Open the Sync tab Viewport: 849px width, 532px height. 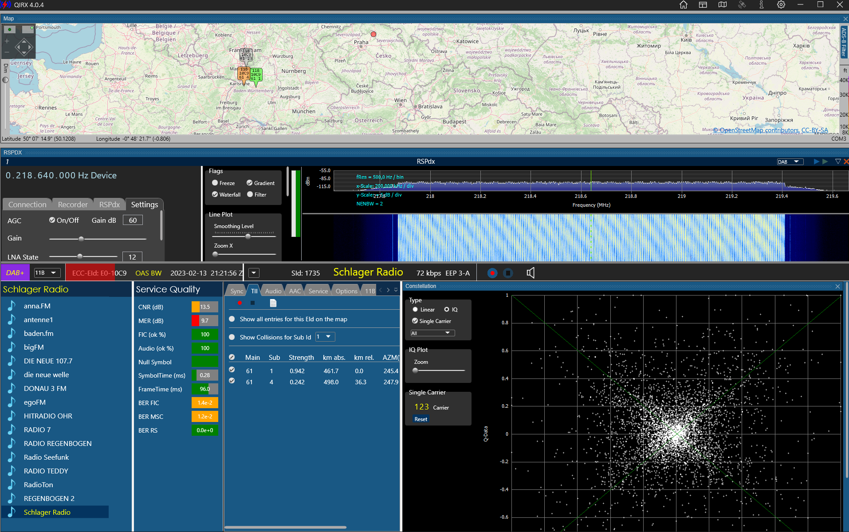pyautogui.click(x=236, y=291)
